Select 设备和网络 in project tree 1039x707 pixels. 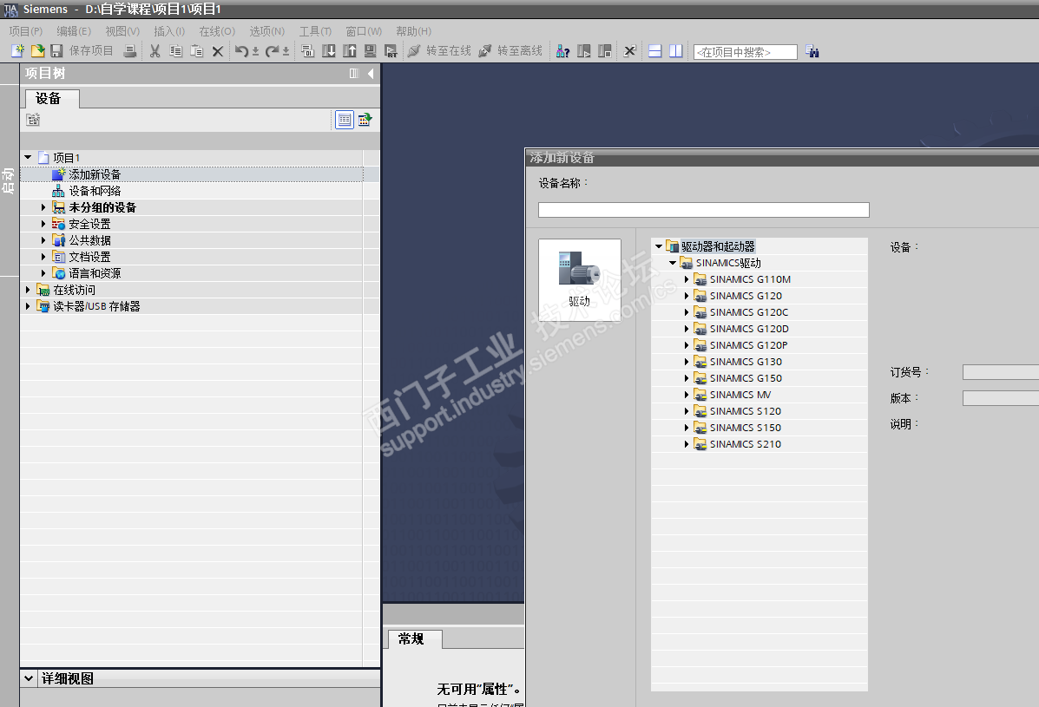[95, 191]
